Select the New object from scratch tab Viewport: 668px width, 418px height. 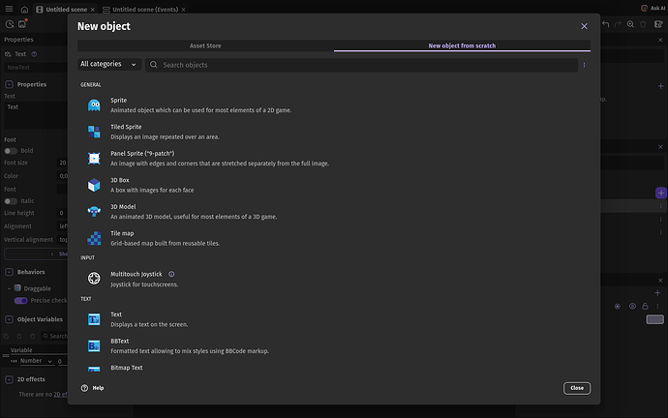pyautogui.click(x=462, y=45)
